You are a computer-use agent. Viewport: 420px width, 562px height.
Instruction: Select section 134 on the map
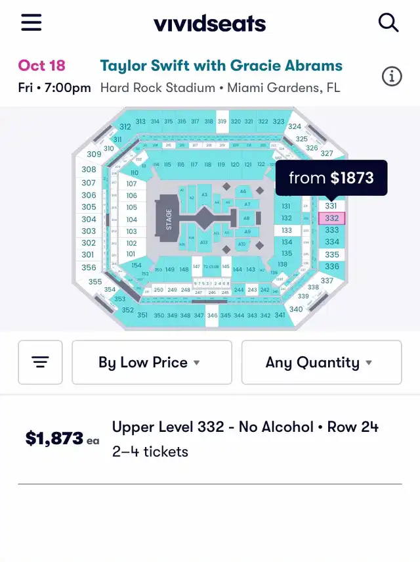pyautogui.click(x=287, y=243)
